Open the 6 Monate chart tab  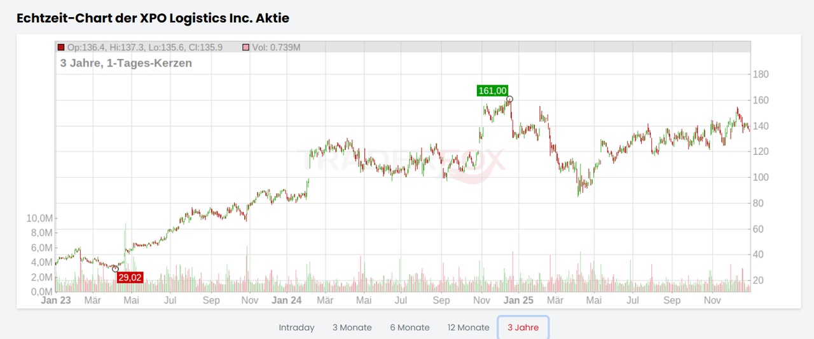(x=410, y=328)
